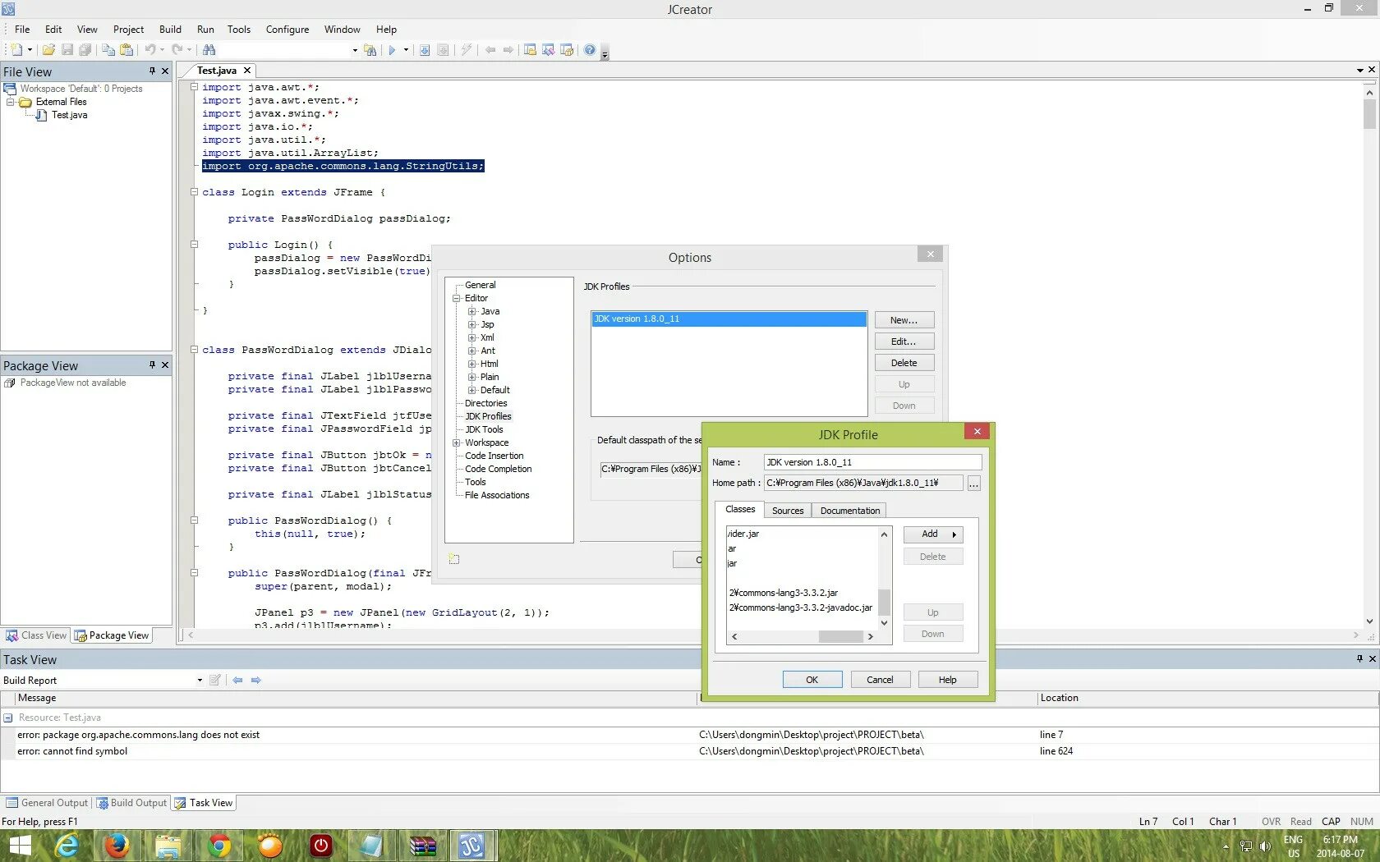The height and width of the screenshot is (862, 1380).
Task: Click the horizontal scrollbar thumb in Classes list
Action: [x=840, y=636]
